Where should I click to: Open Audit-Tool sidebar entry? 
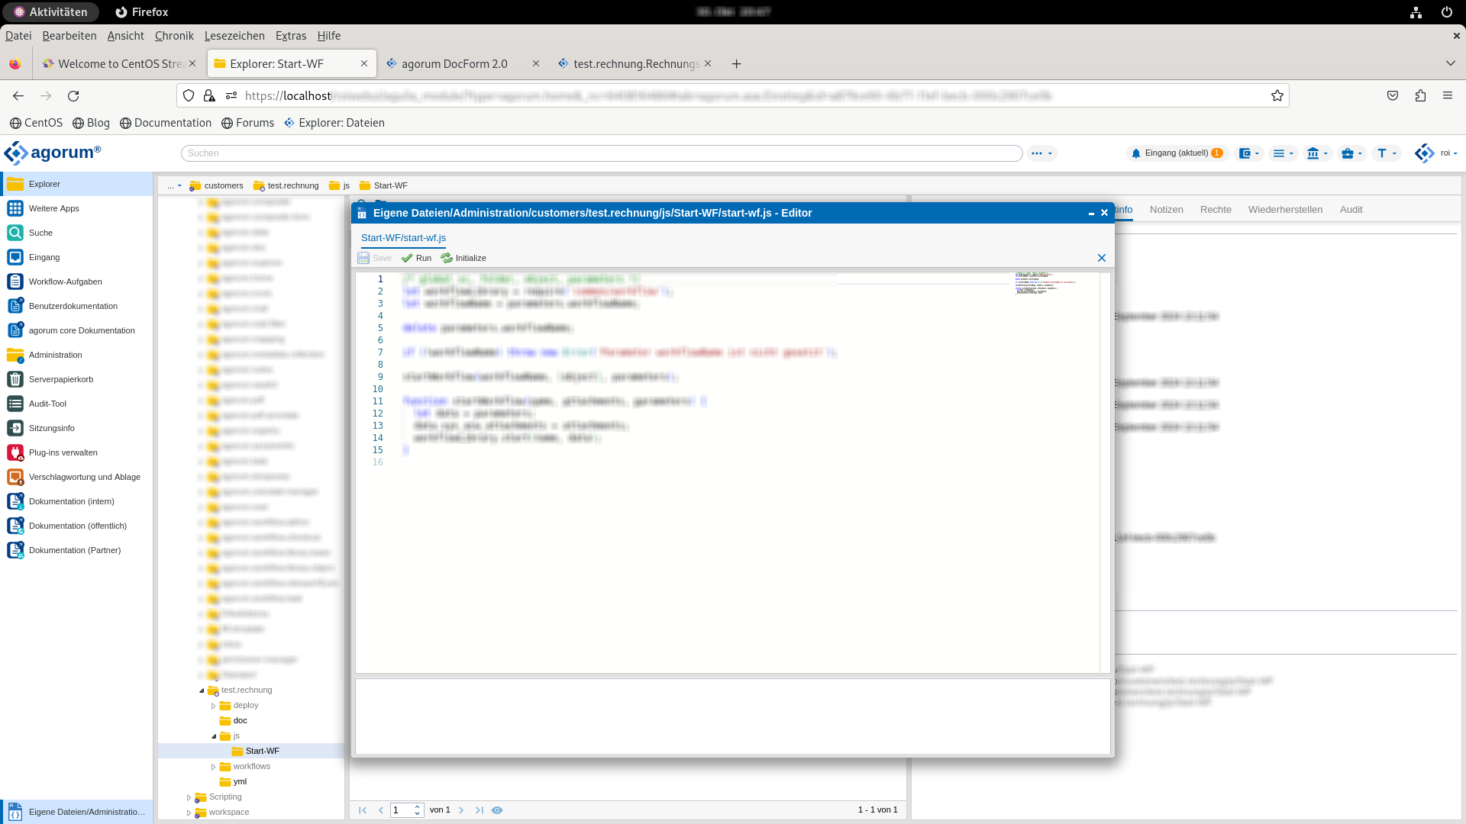(76, 404)
